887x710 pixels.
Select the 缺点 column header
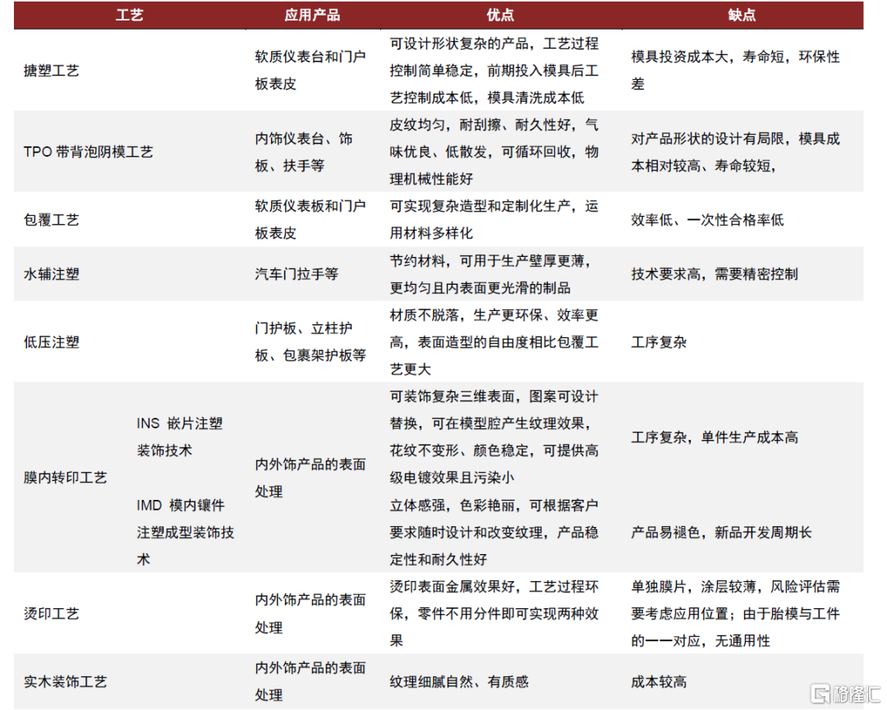pos(742,15)
